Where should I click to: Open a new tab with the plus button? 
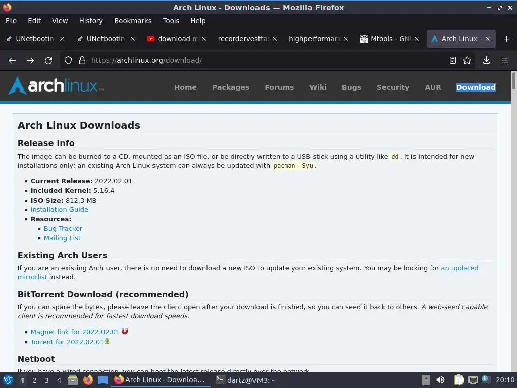[507, 39]
